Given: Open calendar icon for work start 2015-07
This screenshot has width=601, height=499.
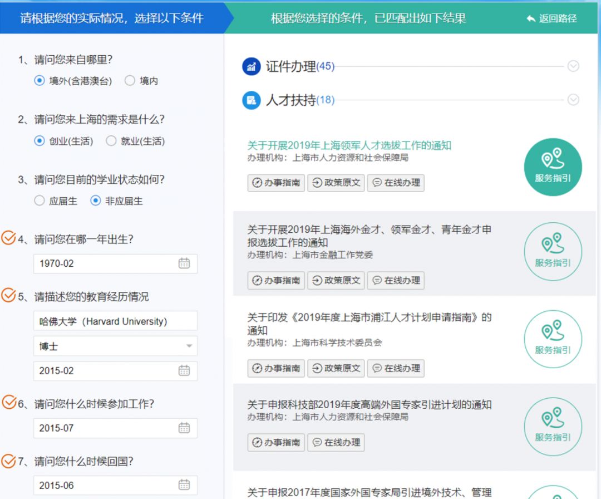Looking at the screenshot, I should (184, 428).
